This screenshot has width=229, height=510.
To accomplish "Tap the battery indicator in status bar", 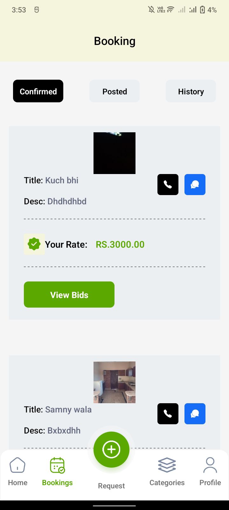I will (x=203, y=10).
